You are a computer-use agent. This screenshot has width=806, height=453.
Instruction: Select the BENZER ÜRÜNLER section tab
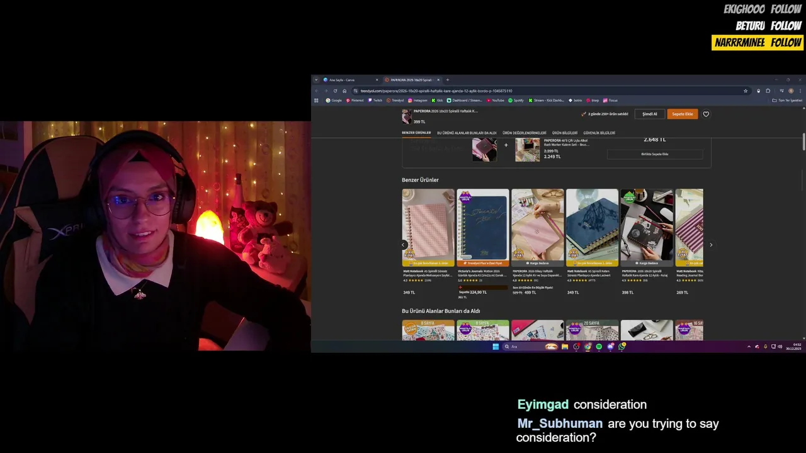416,133
